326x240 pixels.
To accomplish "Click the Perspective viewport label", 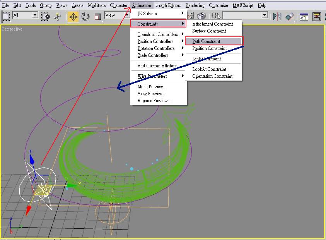I will 12,29.
